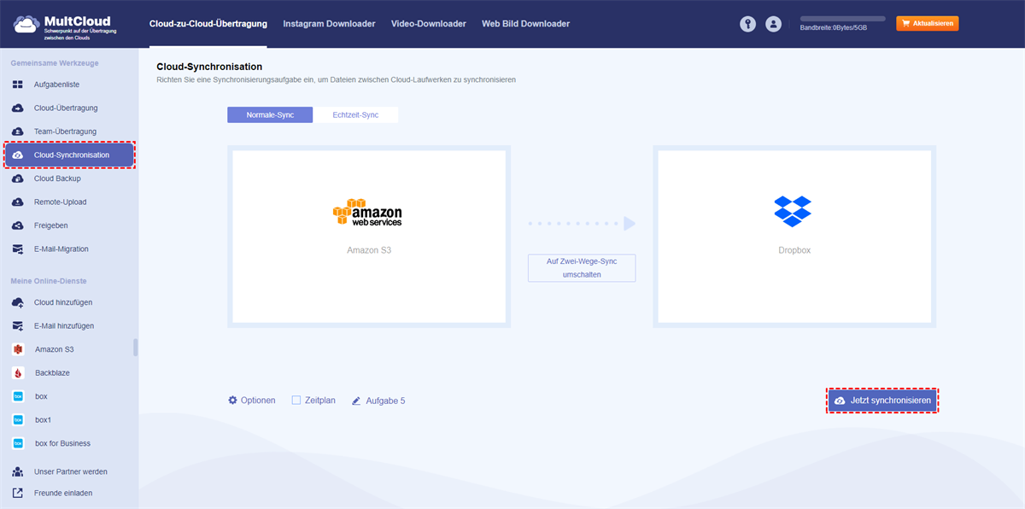1025x509 pixels.
Task: Open the Web Bild Downloader tab
Action: (x=525, y=24)
